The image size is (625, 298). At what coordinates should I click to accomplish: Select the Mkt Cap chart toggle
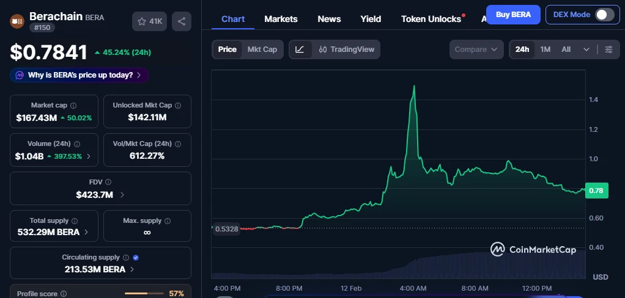pos(262,49)
